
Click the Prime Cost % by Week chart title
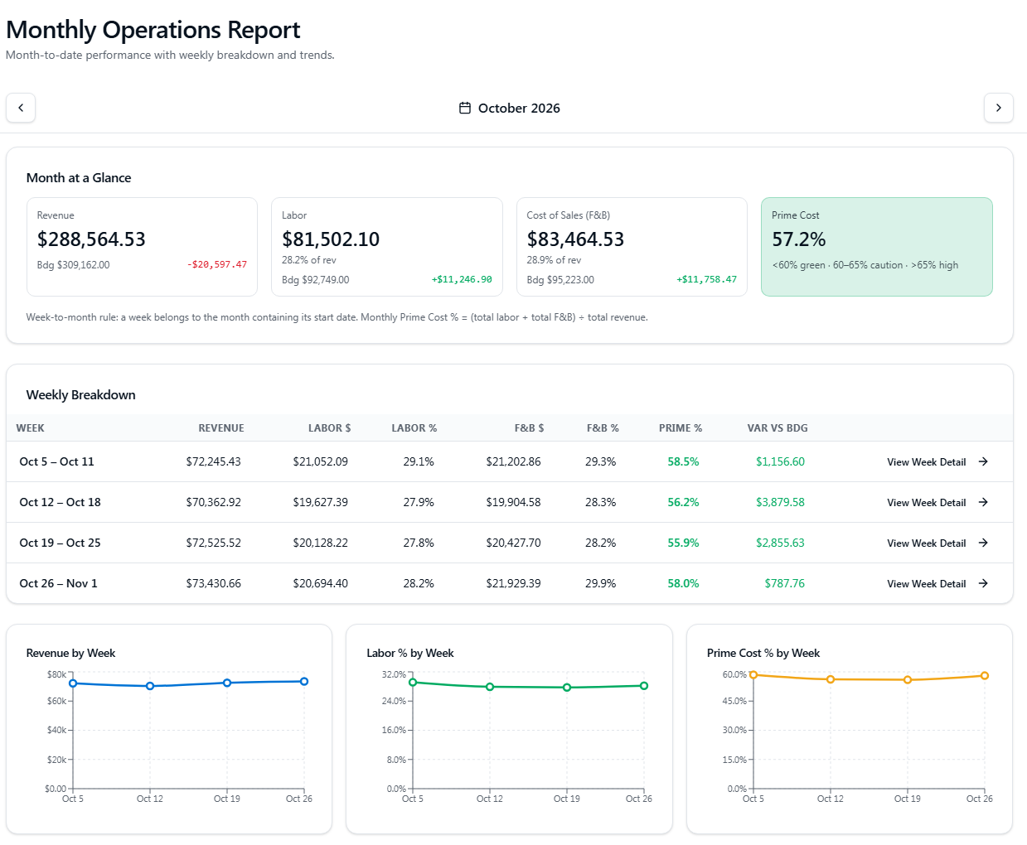click(x=763, y=653)
